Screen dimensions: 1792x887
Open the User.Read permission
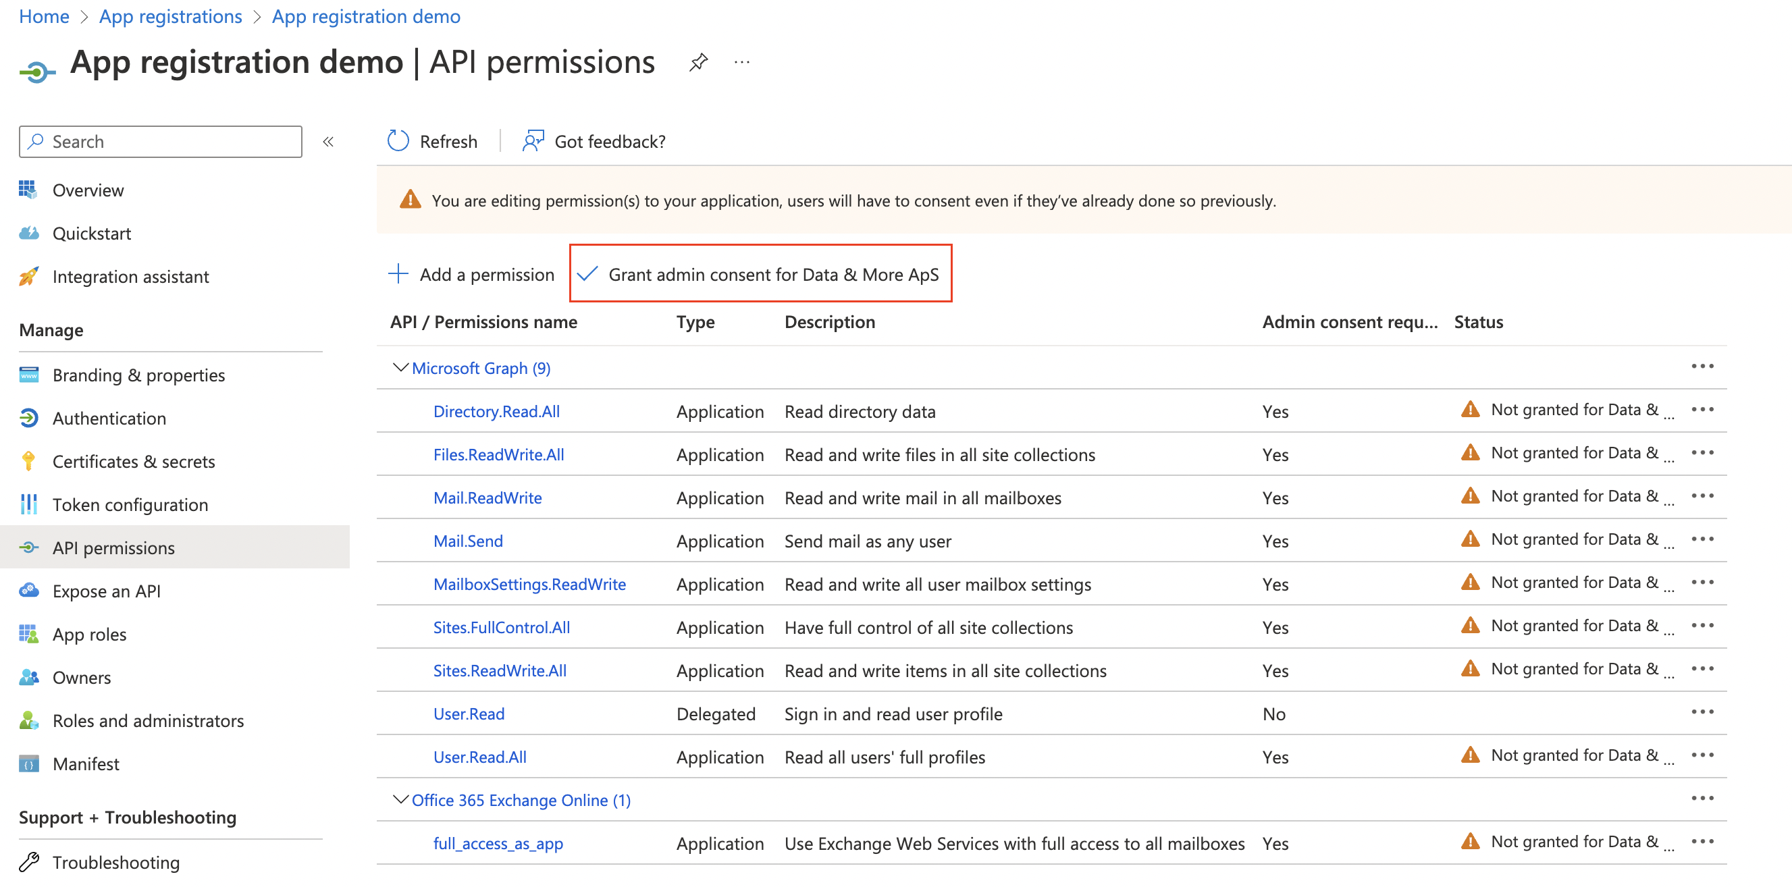point(469,713)
